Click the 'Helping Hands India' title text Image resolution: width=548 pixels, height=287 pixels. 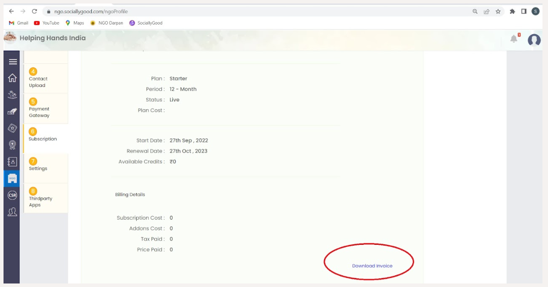pyautogui.click(x=52, y=38)
